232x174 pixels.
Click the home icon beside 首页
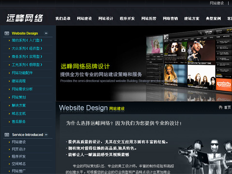[x=220, y=107]
